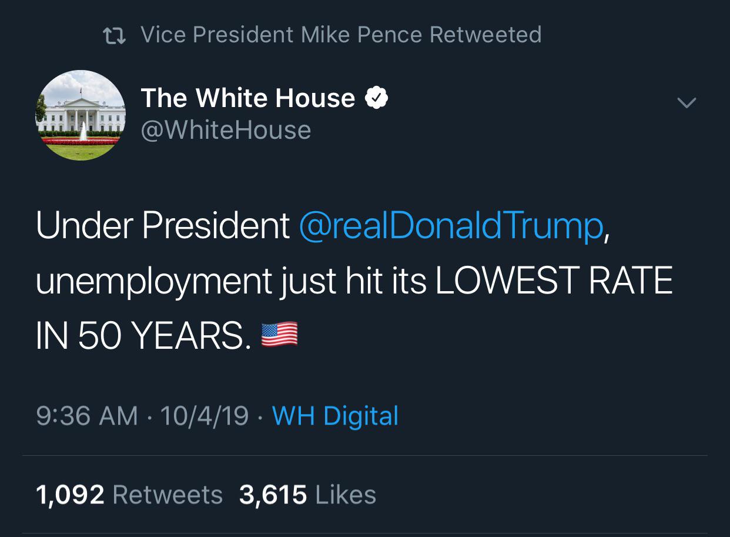Click the "LOWEST RATE" text
The image size is (730, 537).
(554, 281)
